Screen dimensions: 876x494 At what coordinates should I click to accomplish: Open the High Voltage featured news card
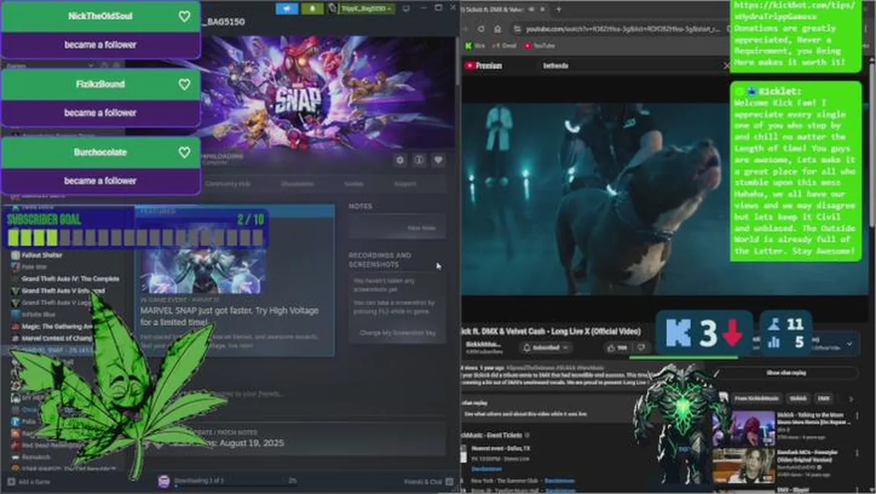pos(234,280)
